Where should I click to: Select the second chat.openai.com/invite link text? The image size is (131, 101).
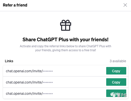[x=29, y=82]
